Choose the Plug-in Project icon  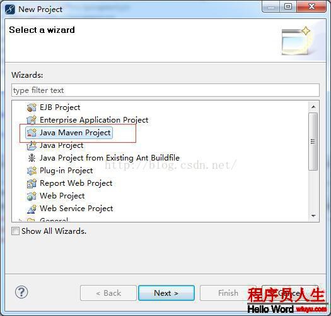tap(32, 171)
